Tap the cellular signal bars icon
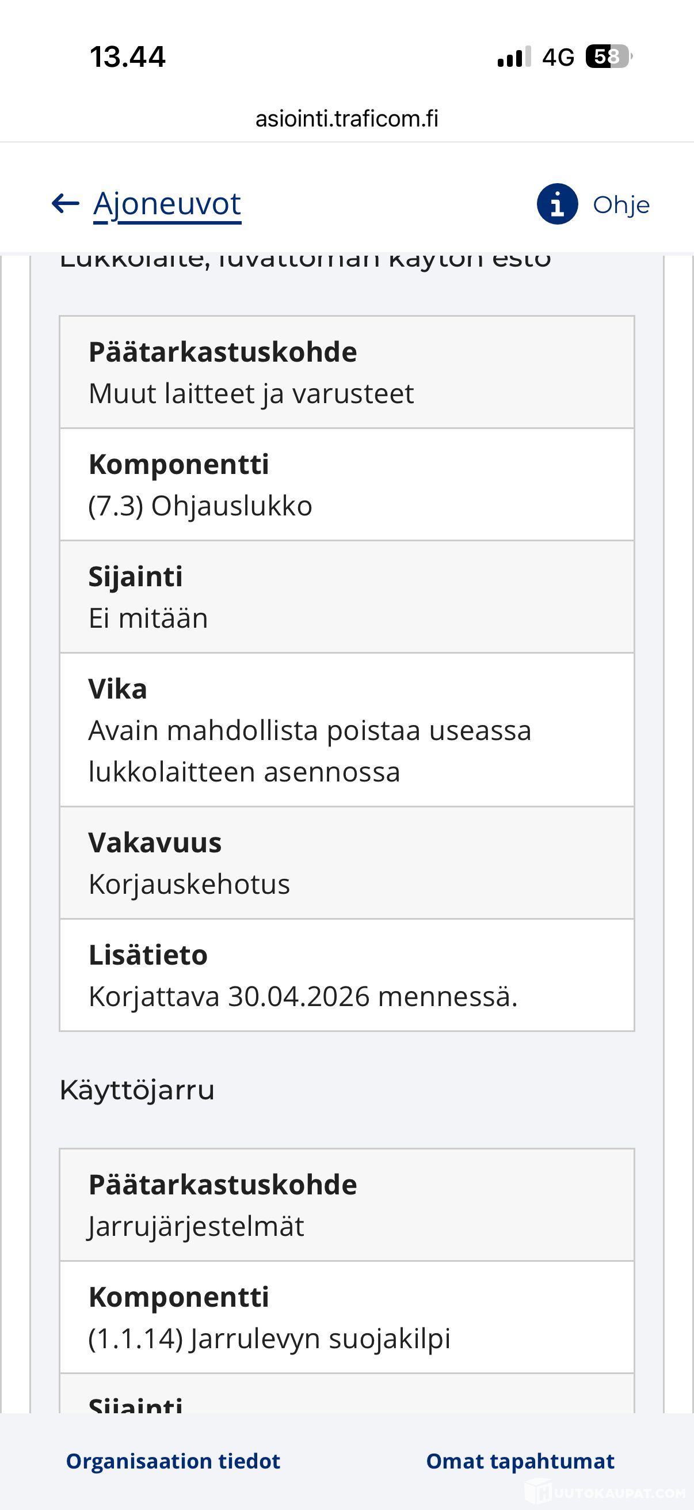The image size is (694, 1510). pos(514,57)
